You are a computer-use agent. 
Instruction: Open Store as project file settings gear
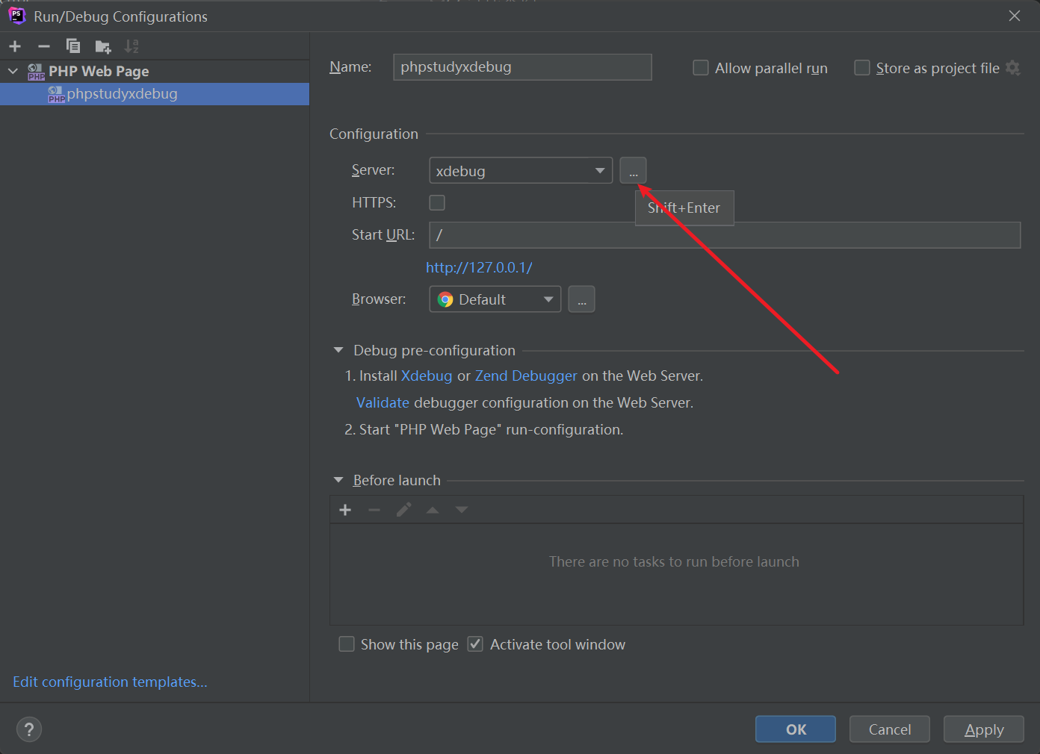pos(1013,68)
